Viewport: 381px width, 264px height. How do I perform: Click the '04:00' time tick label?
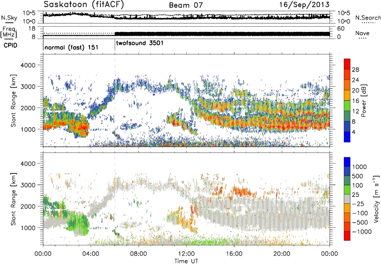pyautogui.click(x=90, y=254)
